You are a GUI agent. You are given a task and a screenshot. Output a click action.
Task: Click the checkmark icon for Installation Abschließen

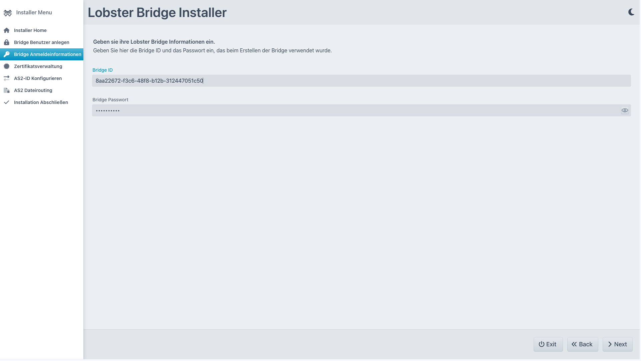pyautogui.click(x=7, y=102)
